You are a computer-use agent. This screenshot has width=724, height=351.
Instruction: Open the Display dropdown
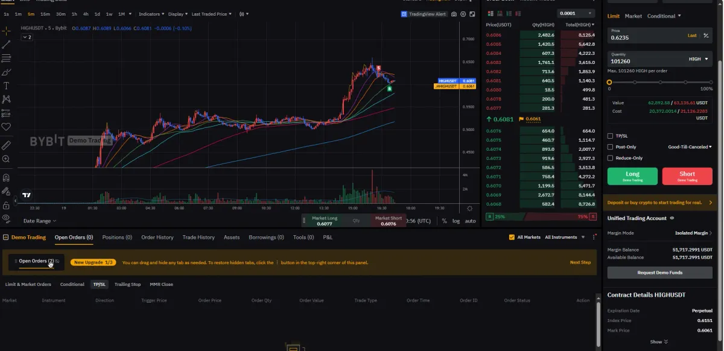click(x=178, y=14)
